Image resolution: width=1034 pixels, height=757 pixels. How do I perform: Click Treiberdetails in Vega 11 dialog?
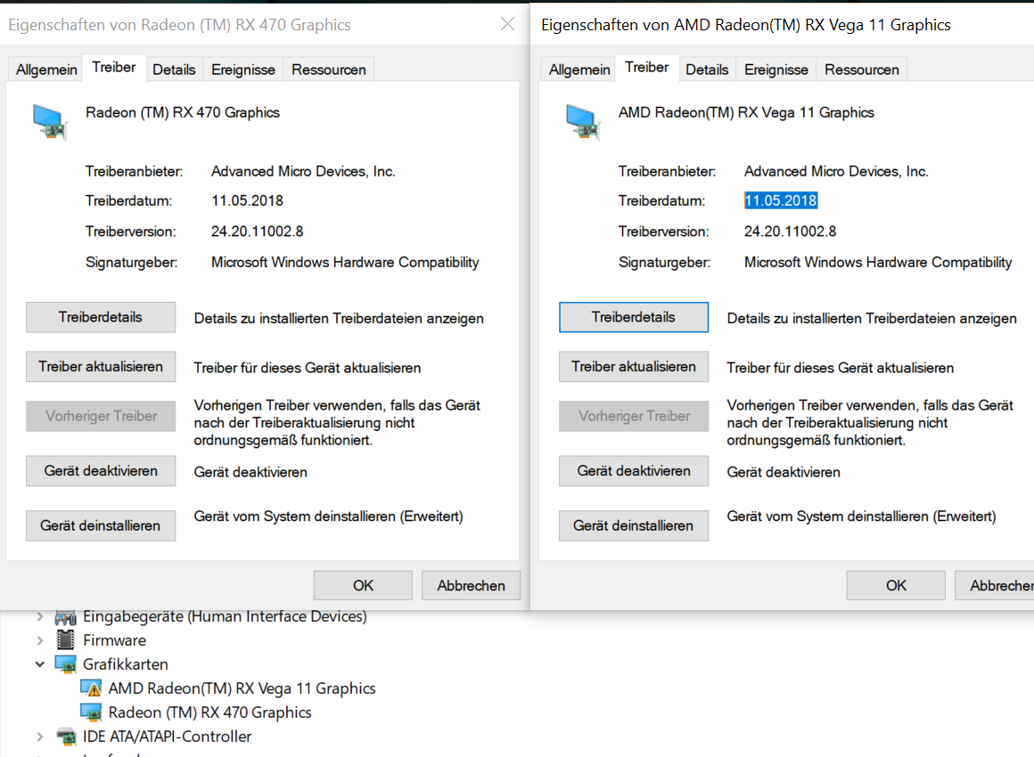pyautogui.click(x=634, y=317)
